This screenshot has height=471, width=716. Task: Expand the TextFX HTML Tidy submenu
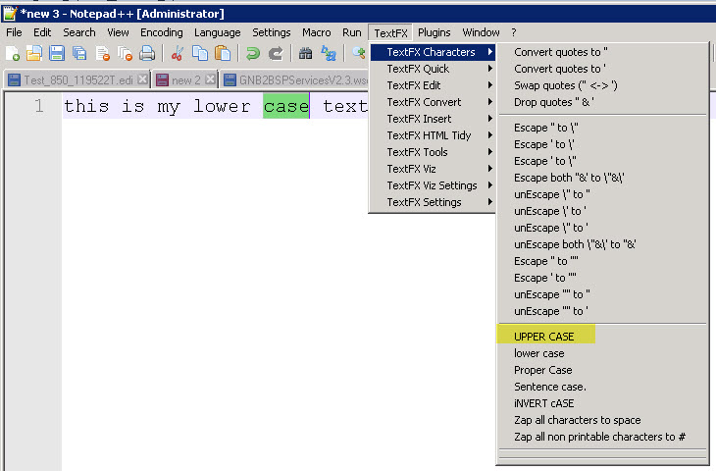click(x=433, y=135)
